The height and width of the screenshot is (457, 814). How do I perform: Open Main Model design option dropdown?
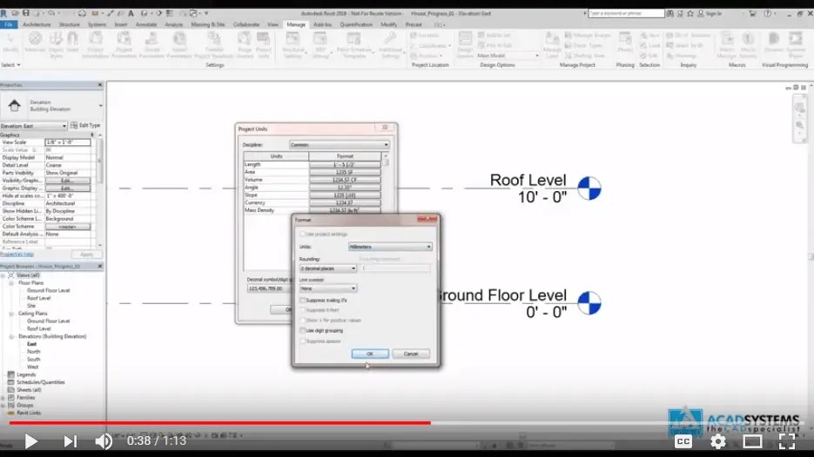(x=508, y=56)
